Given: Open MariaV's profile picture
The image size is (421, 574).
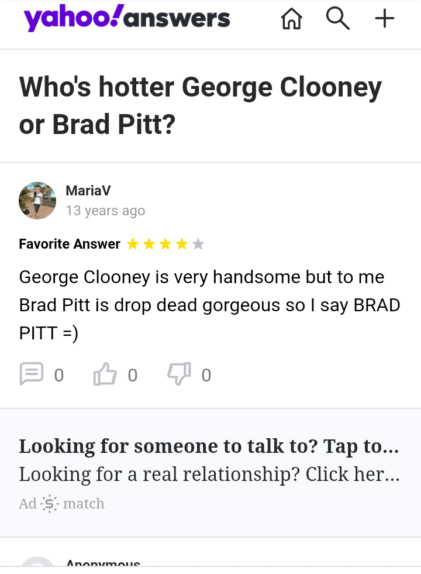Looking at the screenshot, I should [37, 201].
